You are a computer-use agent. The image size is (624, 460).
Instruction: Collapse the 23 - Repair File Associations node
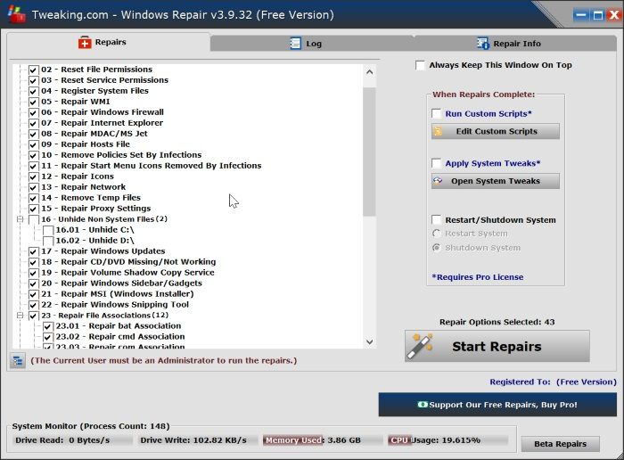(20, 316)
